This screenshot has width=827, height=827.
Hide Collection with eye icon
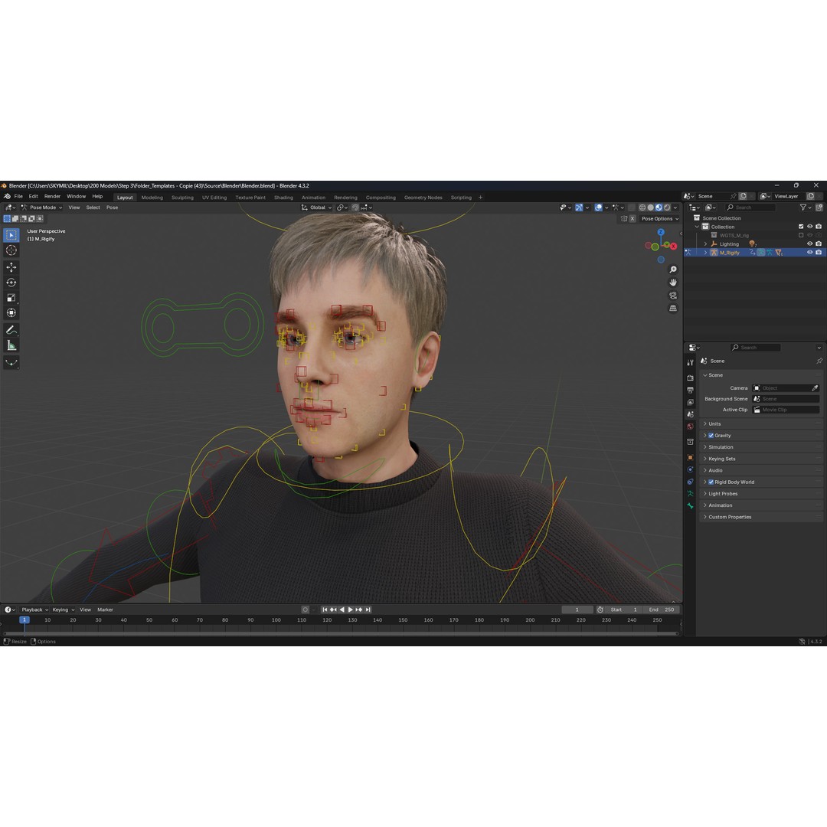(809, 227)
